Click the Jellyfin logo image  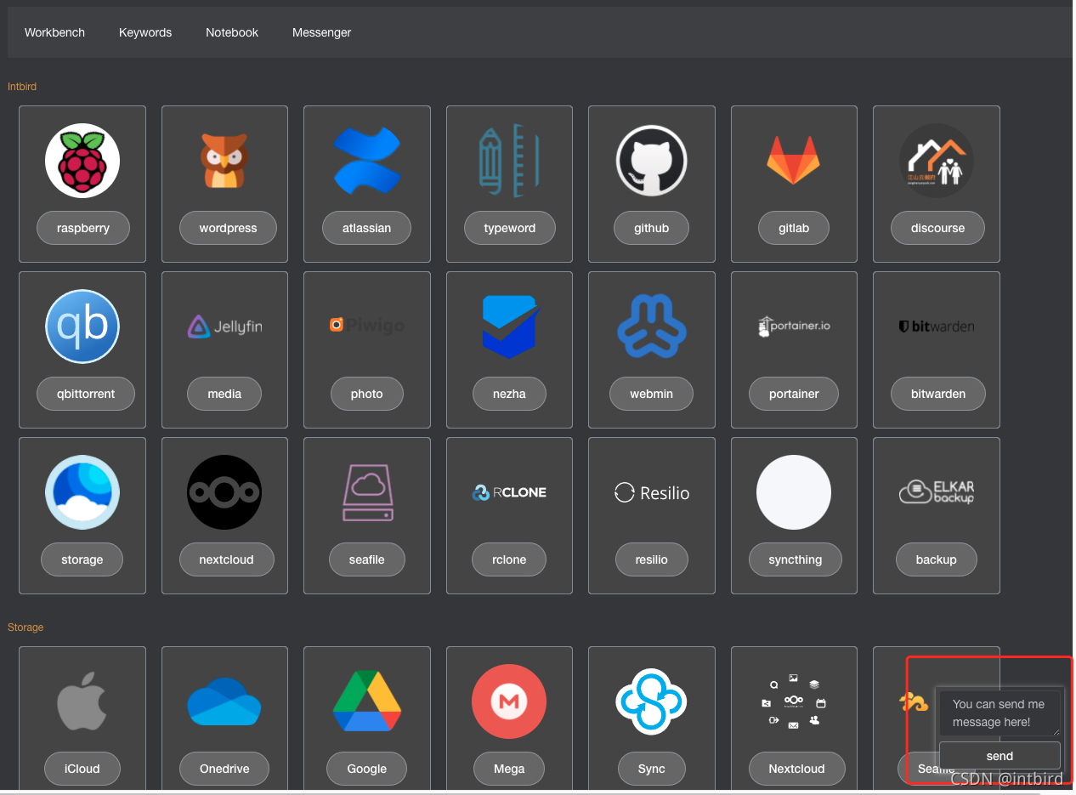coord(224,327)
